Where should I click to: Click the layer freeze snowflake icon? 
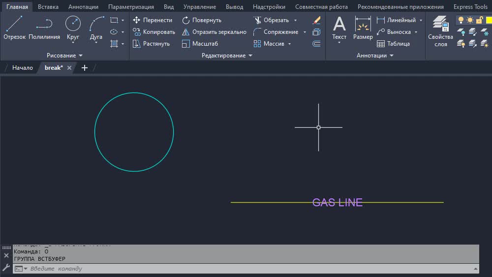click(x=485, y=32)
